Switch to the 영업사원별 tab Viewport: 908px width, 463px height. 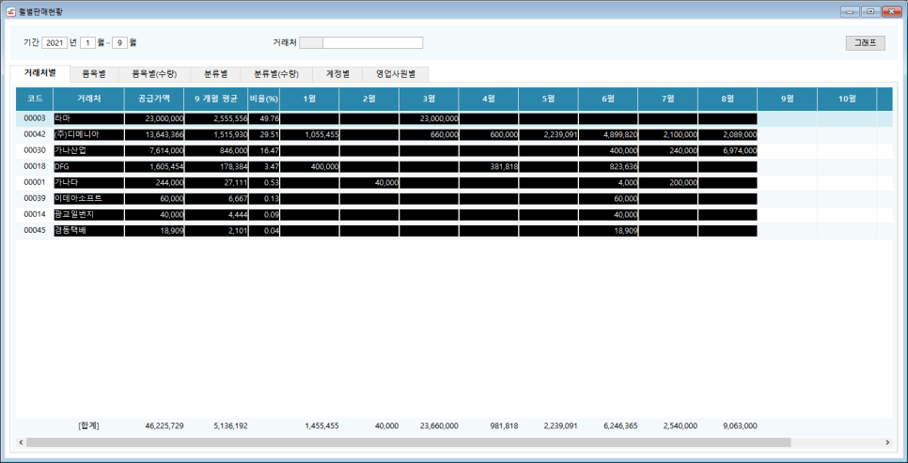[x=396, y=74]
